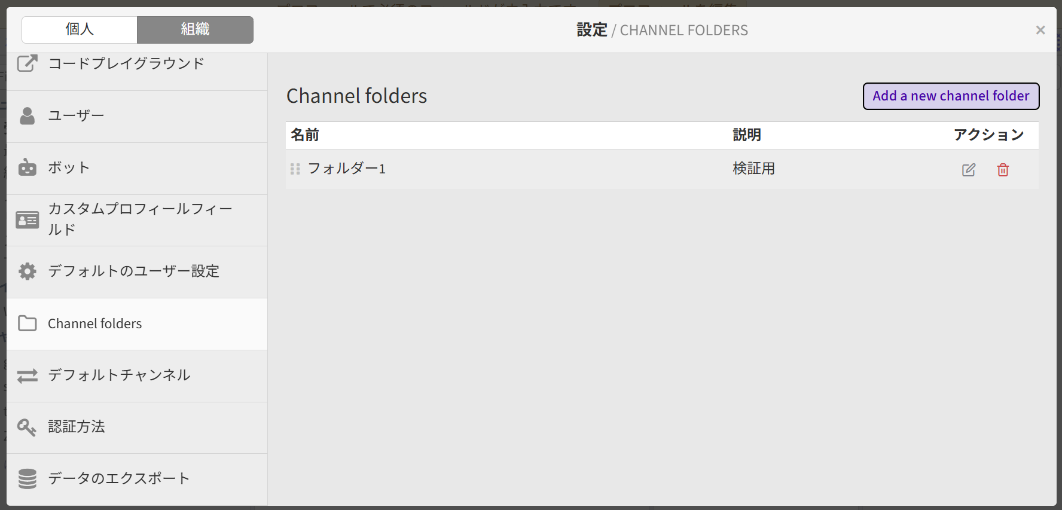Close the settings dialog
1062x510 pixels.
tap(1040, 30)
